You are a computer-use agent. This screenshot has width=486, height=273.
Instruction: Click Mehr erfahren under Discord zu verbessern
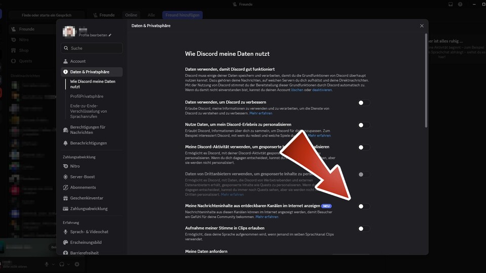(261, 113)
